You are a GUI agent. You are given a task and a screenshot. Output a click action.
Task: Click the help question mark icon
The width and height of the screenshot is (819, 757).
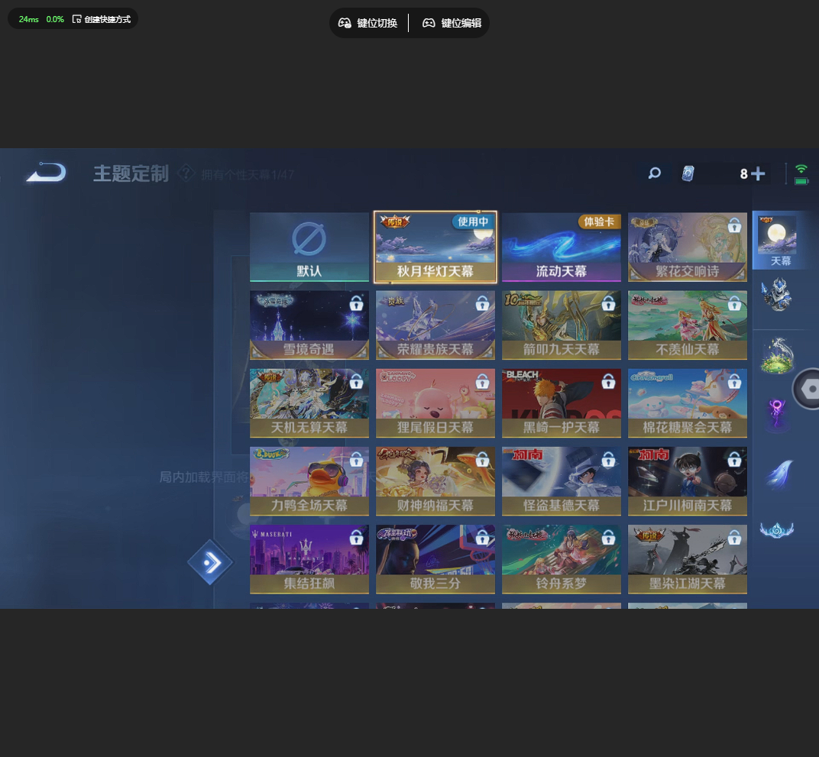click(186, 173)
